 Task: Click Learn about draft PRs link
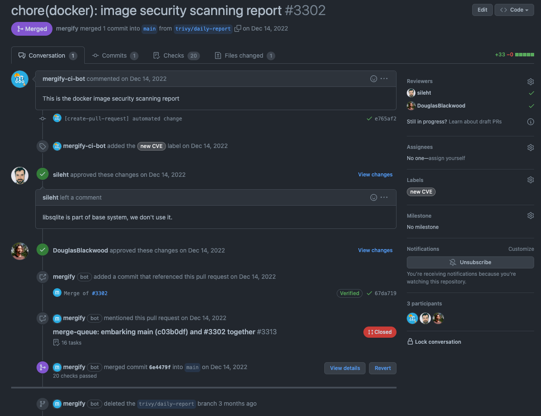click(x=475, y=122)
